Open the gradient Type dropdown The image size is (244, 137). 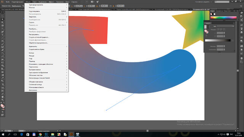tap(225, 26)
